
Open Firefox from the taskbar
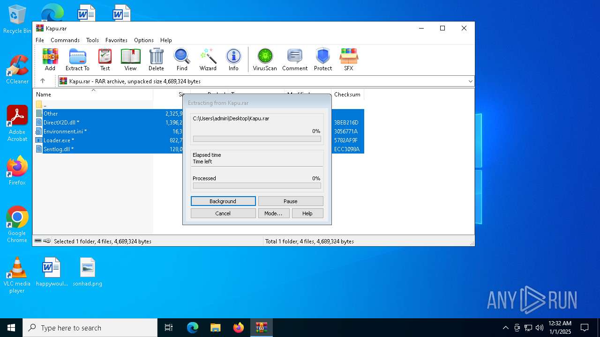click(x=239, y=328)
